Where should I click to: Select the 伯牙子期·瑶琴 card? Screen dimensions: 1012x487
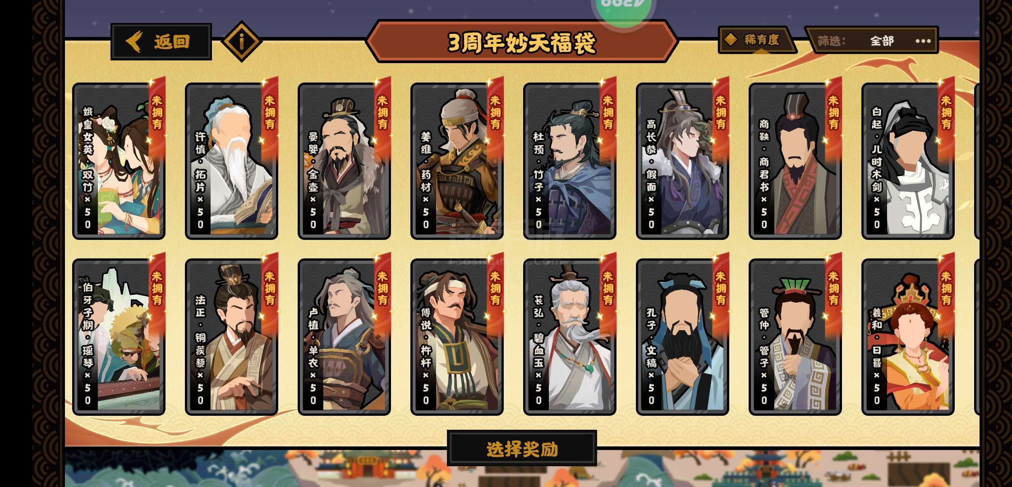coord(119,337)
